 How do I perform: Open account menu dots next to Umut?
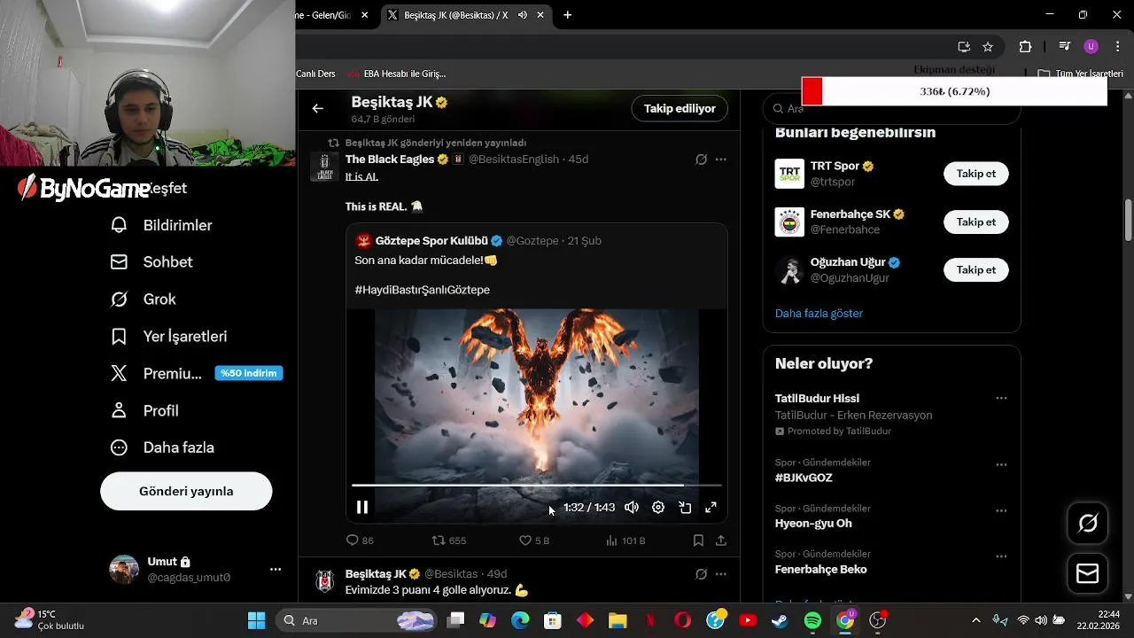point(276,569)
